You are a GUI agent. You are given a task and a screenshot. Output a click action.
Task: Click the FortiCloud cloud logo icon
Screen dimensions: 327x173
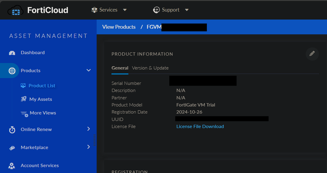(15, 10)
